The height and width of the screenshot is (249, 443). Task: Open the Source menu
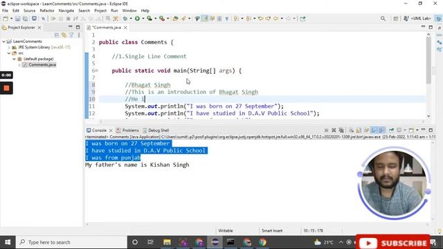click(x=29, y=11)
